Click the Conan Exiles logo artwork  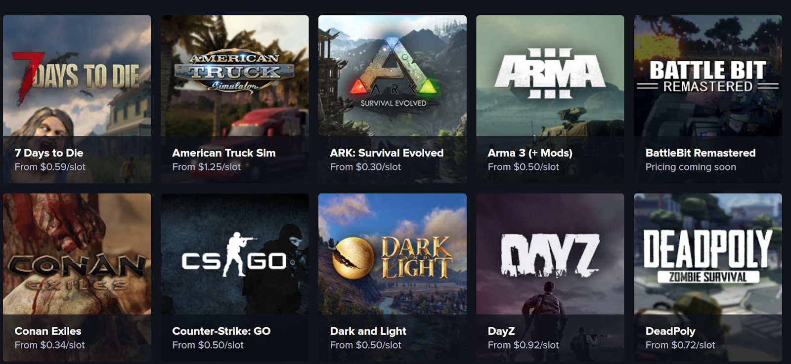[x=77, y=254]
